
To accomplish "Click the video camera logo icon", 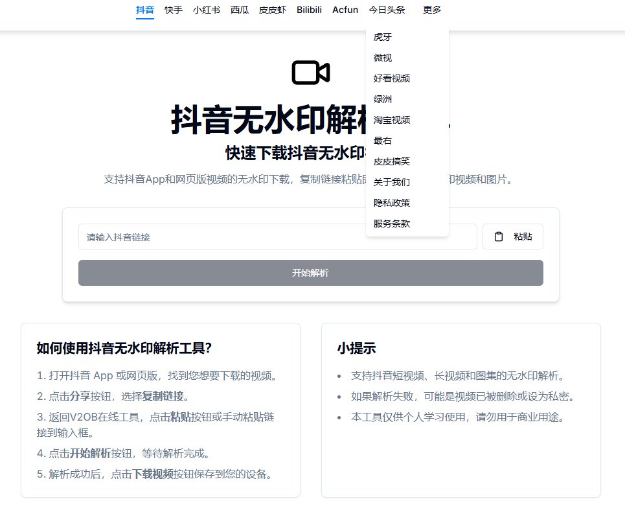I will 311,73.
